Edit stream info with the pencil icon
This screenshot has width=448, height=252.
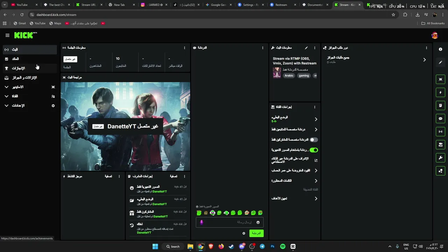(x=306, y=48)
